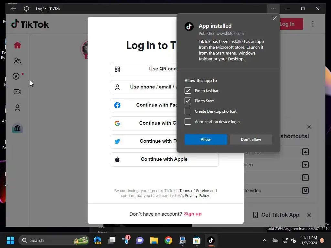The width and height of the screenshot is (331, 248).
Task: Show hidden system tray icons
Action: 264,240
